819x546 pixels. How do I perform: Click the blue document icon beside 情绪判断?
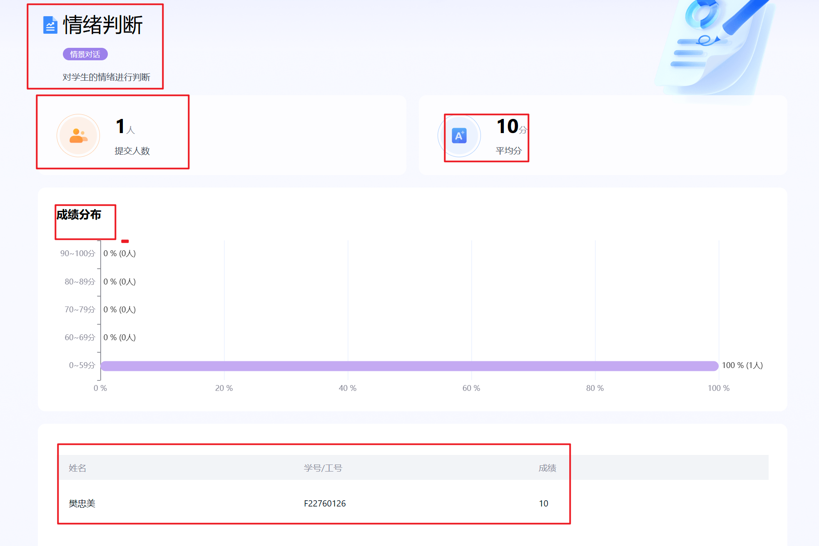(x=50, y=25)
